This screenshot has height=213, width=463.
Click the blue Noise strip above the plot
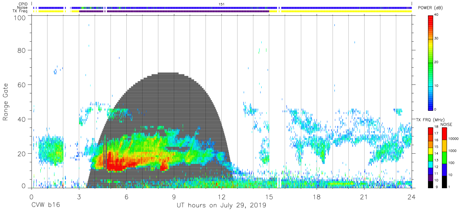pyautogui.click(x=222, y=8)
